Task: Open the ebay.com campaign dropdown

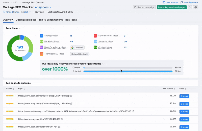Action: click(43, 7)
